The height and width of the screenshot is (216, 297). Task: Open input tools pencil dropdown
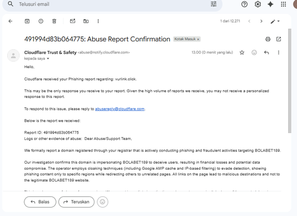click(275, 21)
